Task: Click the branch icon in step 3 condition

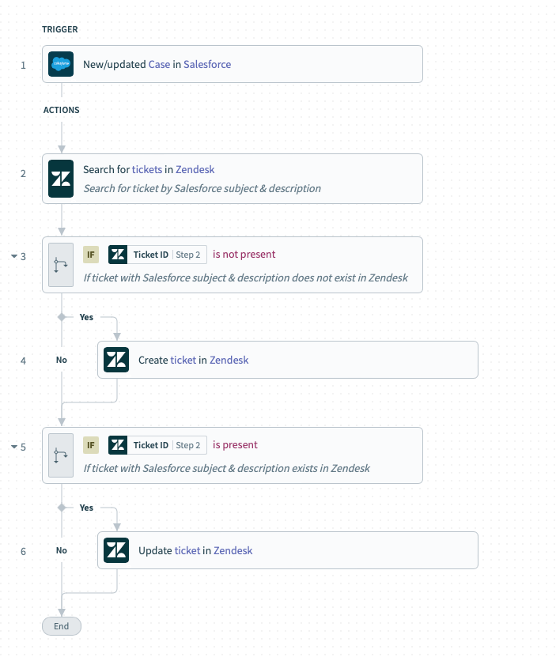Action: point(61,265)
